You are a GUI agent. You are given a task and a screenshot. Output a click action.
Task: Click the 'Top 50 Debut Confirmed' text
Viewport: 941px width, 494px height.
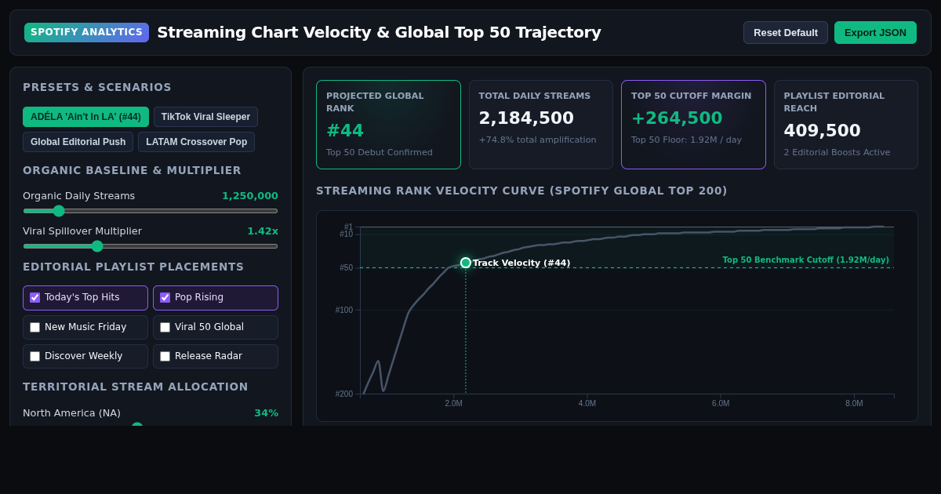380,153
